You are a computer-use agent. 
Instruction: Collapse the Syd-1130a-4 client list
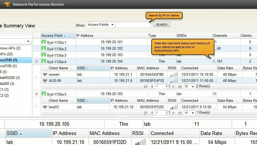click(37, 61)
